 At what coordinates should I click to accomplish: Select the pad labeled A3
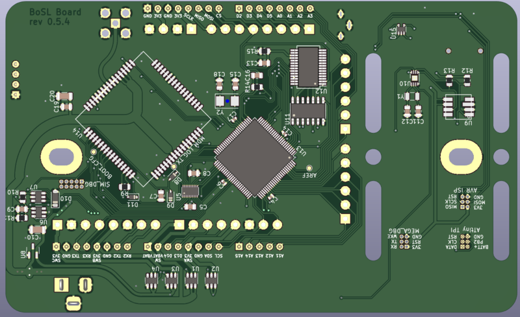click(x=310, y=8)
